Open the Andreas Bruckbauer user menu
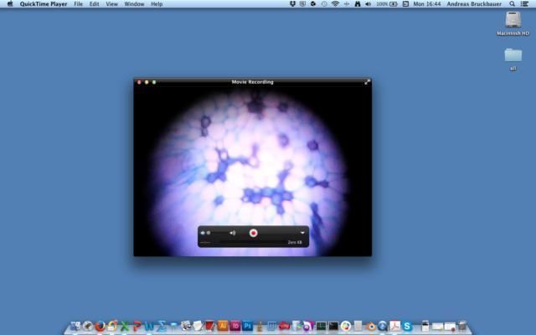Viewport: 536px width, 335px height. pos(474,4)
